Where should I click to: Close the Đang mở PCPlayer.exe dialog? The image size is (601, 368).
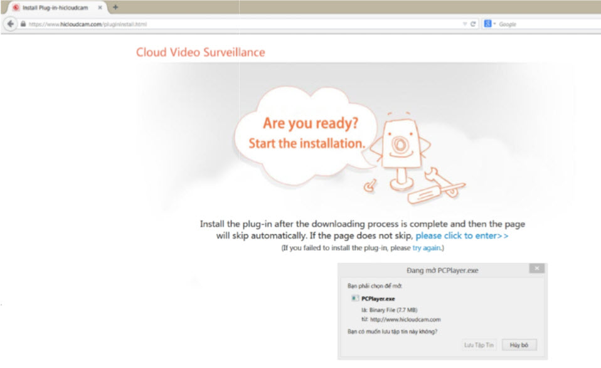click(536, 268)
